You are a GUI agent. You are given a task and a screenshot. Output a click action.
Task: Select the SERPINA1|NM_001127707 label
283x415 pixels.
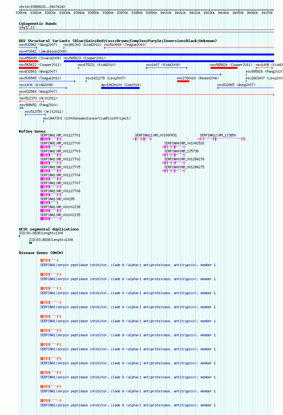click(x=60, y=183)
